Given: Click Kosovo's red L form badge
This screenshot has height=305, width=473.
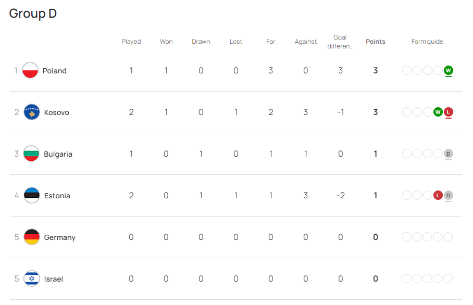Looking at the screenshot, I should point(449,112).
